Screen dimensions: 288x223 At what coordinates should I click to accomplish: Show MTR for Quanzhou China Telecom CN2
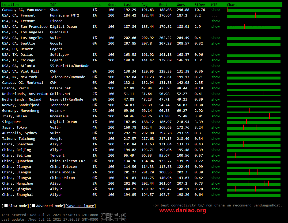215,161
